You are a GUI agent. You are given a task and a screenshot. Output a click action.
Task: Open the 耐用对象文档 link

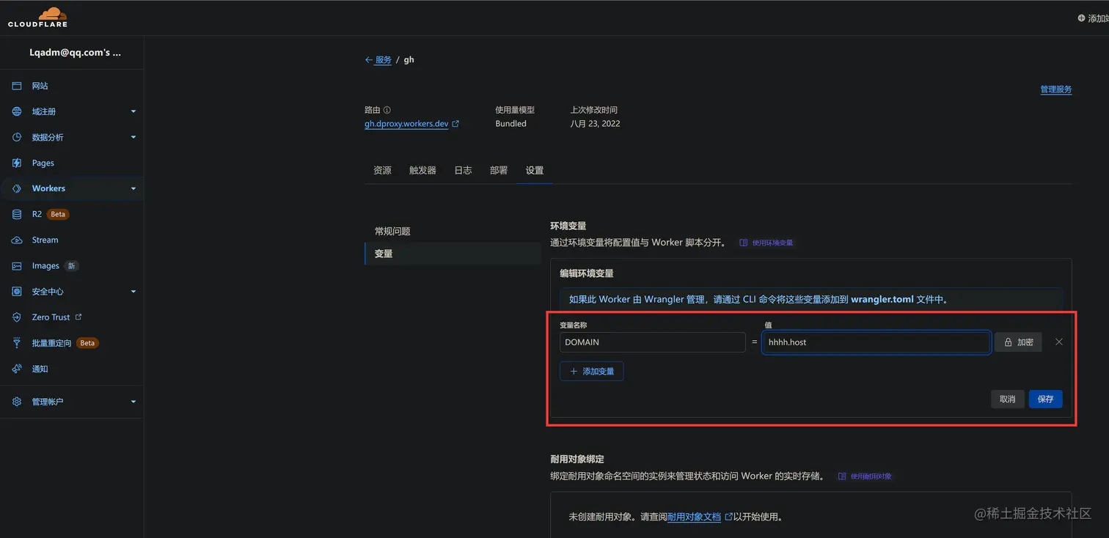[x=694, y=517]
